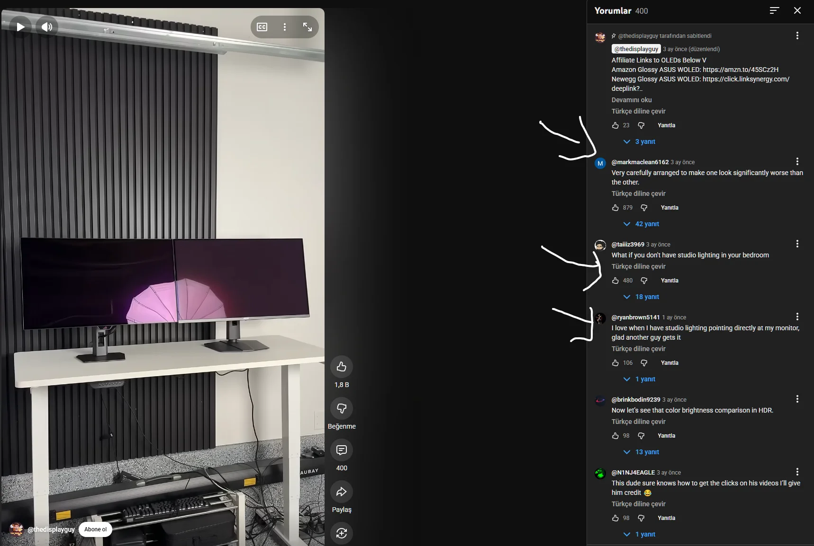
Task: Open the comment sorting options icon
Action: [x=774, y=10]
